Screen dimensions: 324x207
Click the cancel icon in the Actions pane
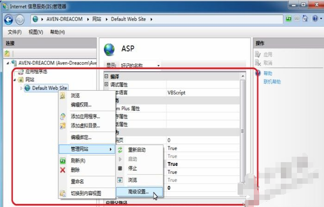click(x=258, y=63)
